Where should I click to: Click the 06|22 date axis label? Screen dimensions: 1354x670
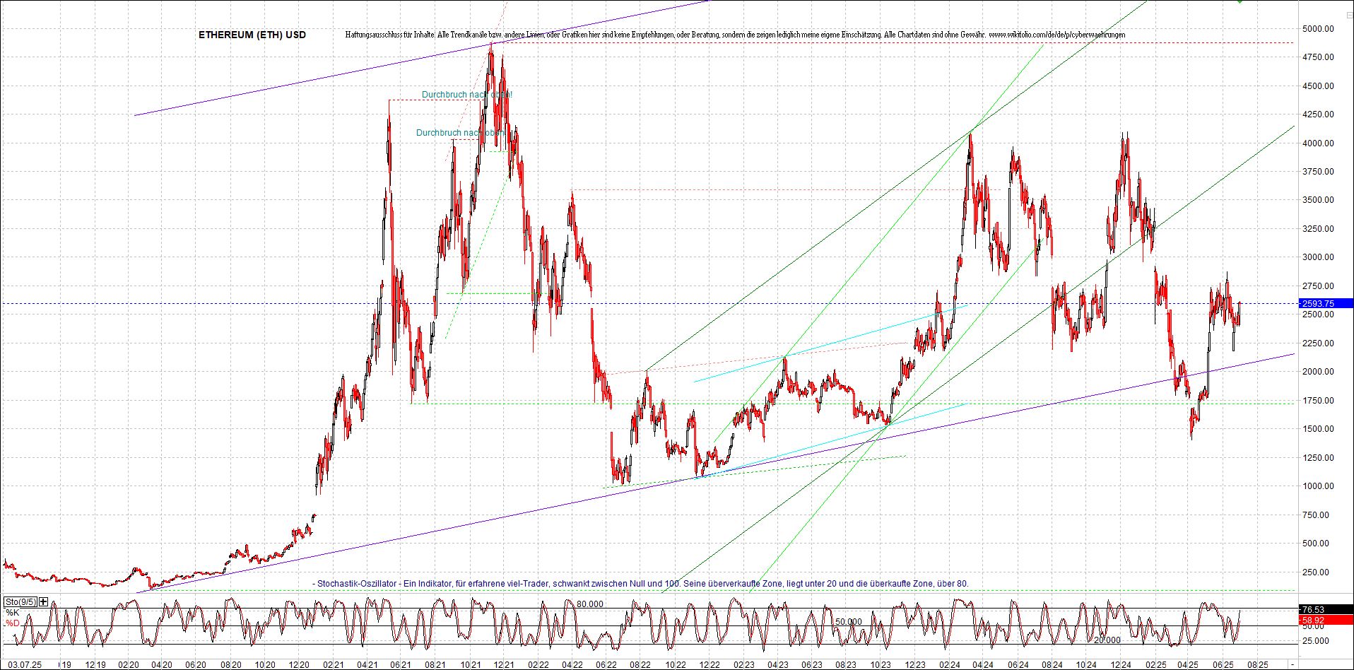(606, 665)
